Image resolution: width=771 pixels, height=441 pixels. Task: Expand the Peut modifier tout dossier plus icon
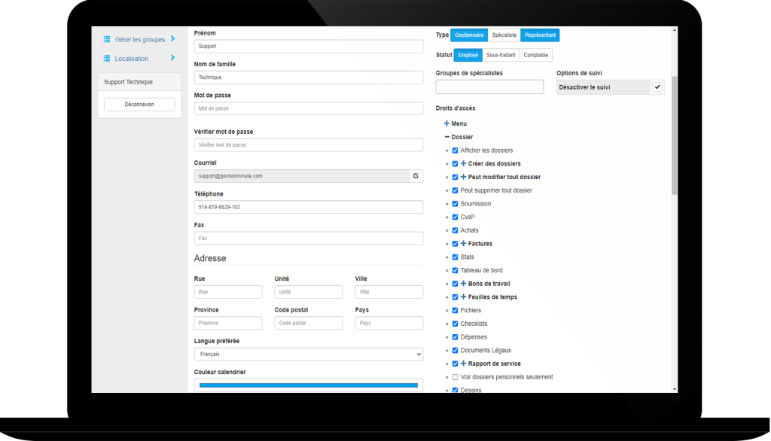click(463, 177)
